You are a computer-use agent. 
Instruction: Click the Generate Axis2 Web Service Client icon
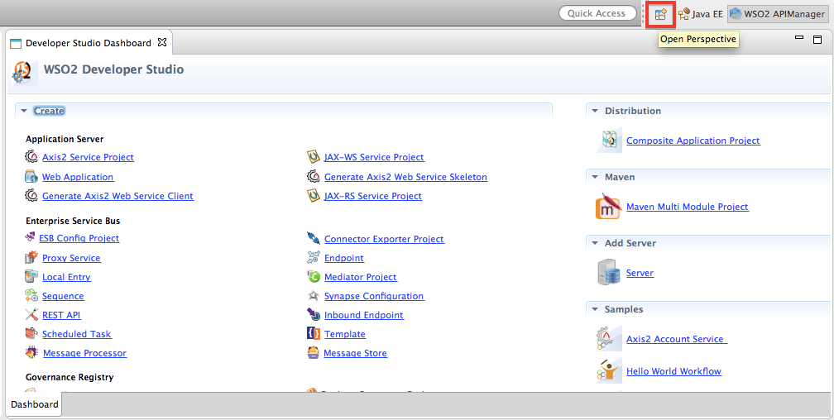(31, 195)
